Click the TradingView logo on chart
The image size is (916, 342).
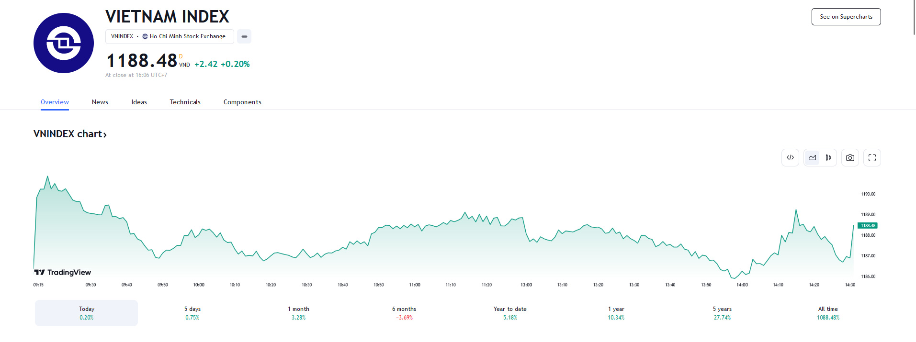click(x=63, y=272)
